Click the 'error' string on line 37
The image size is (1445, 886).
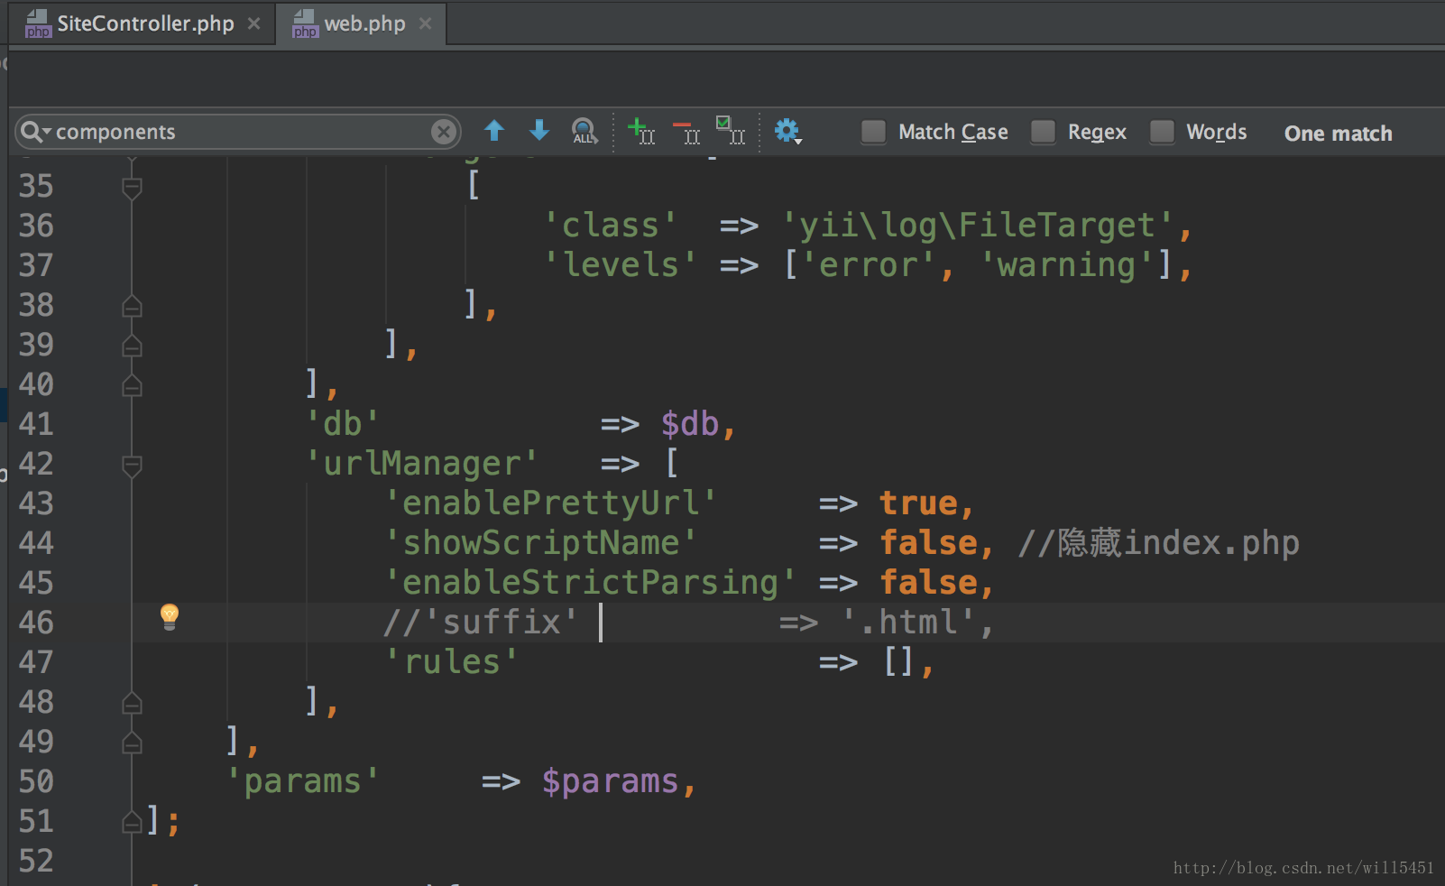click(x=867, y=265)
